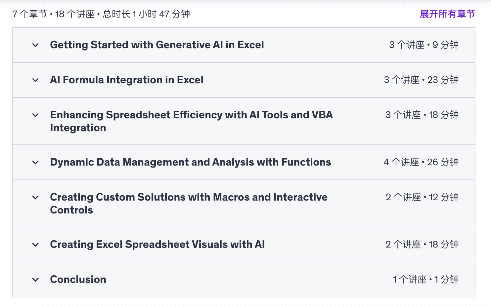
Task: Open the Getting Started with Generative AI section title
Action: pyautogui.click(x=157, y=45)
